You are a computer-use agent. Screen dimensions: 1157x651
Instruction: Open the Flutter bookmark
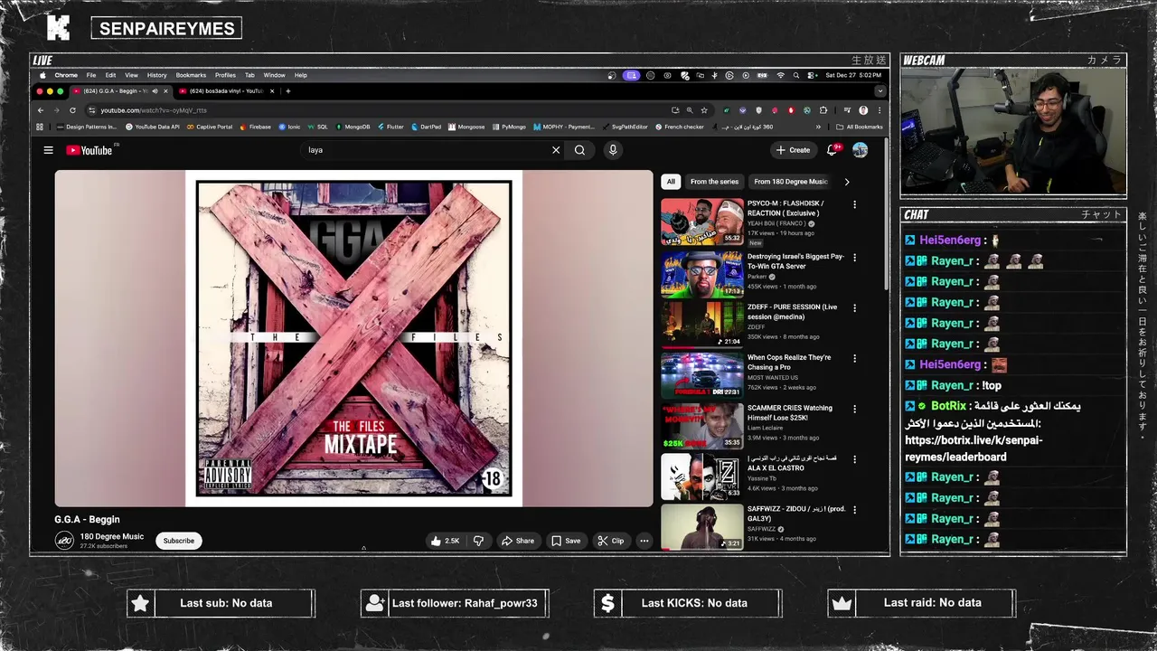pos(390,127)
